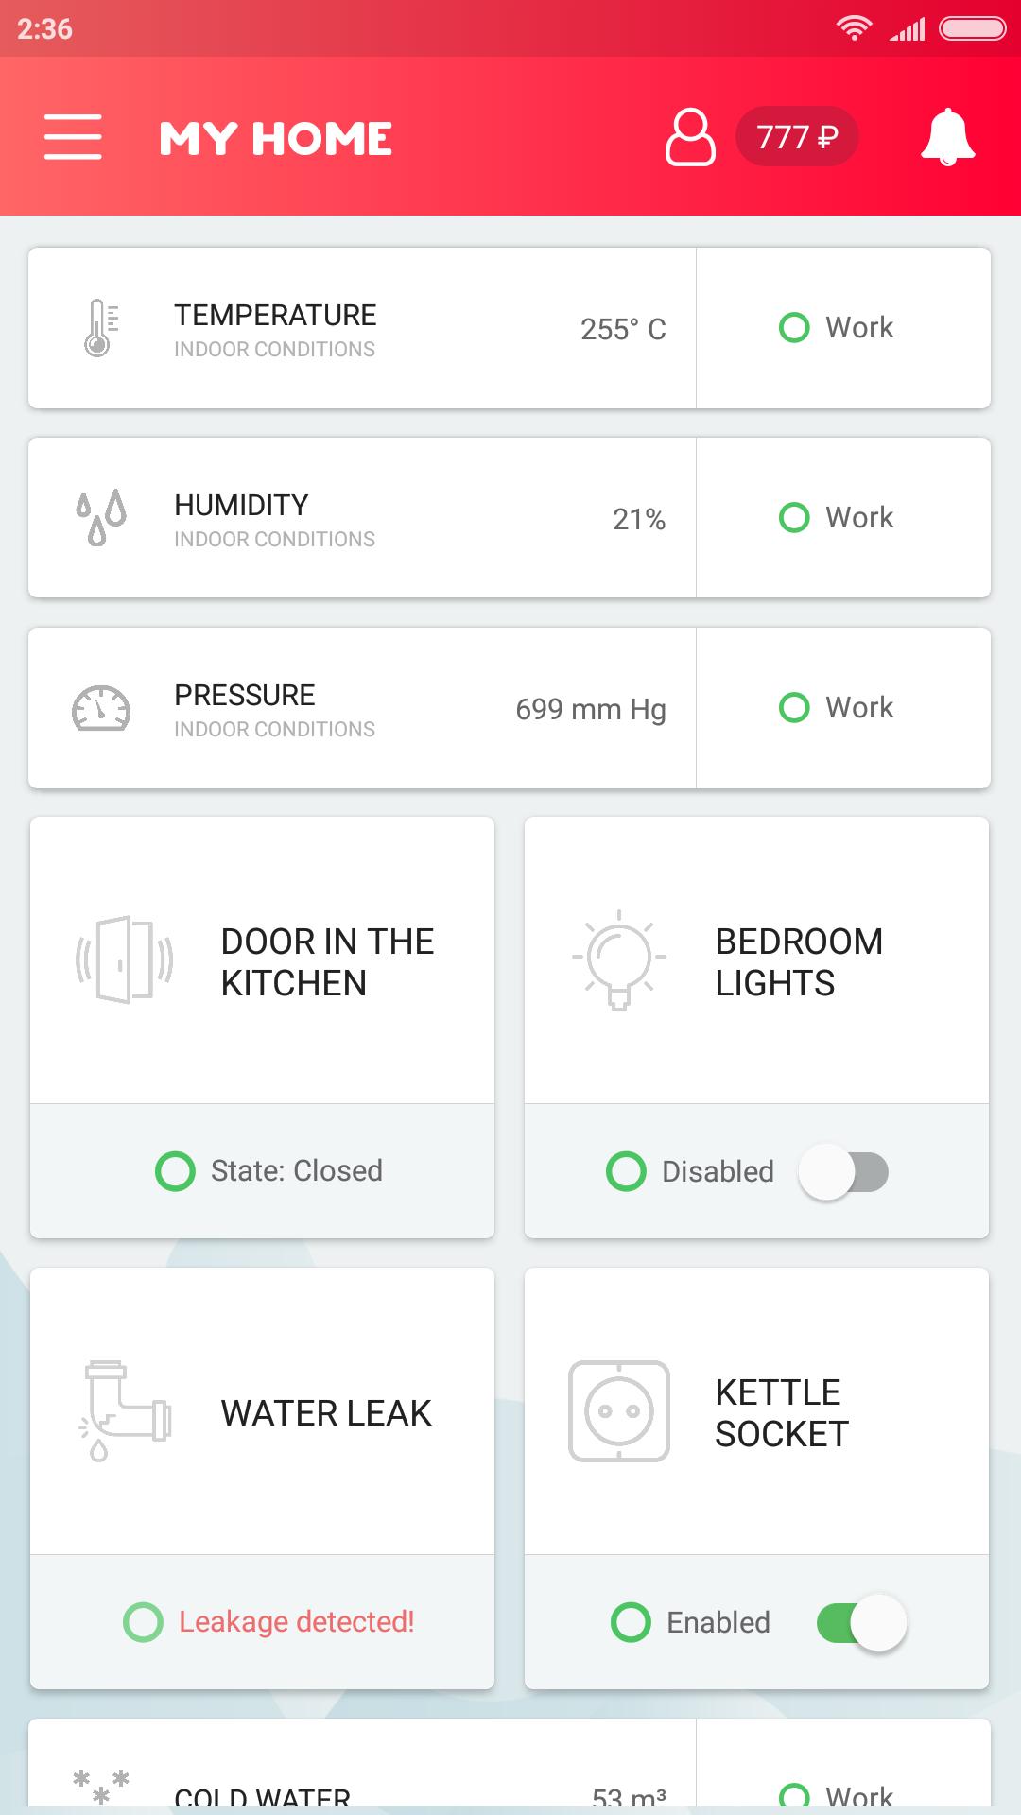
Task: Tap the 777 ₽ balance button
Action: point(797,138)
